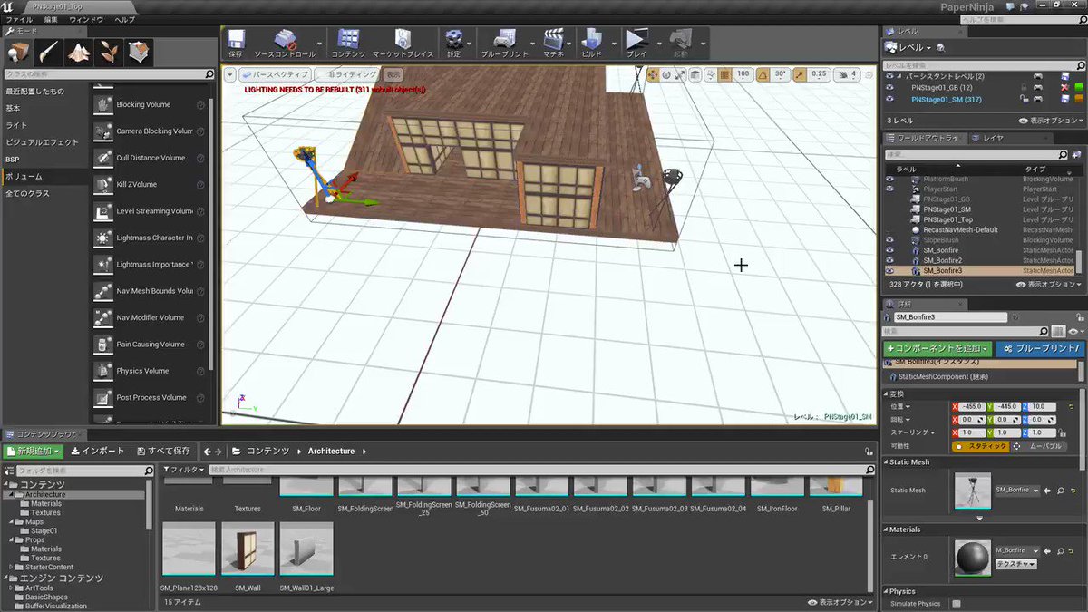Click the green level color swatch for PNStage01_GB
The image size is (1088, 612).
coord(1079,87)
